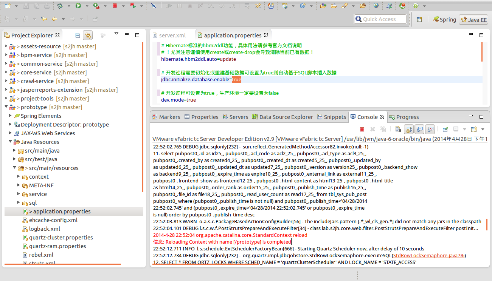The width and height of the screenshot is (492, 281).
Task: Toggle Link with Editor in Project Explorer
Action: 88,35
